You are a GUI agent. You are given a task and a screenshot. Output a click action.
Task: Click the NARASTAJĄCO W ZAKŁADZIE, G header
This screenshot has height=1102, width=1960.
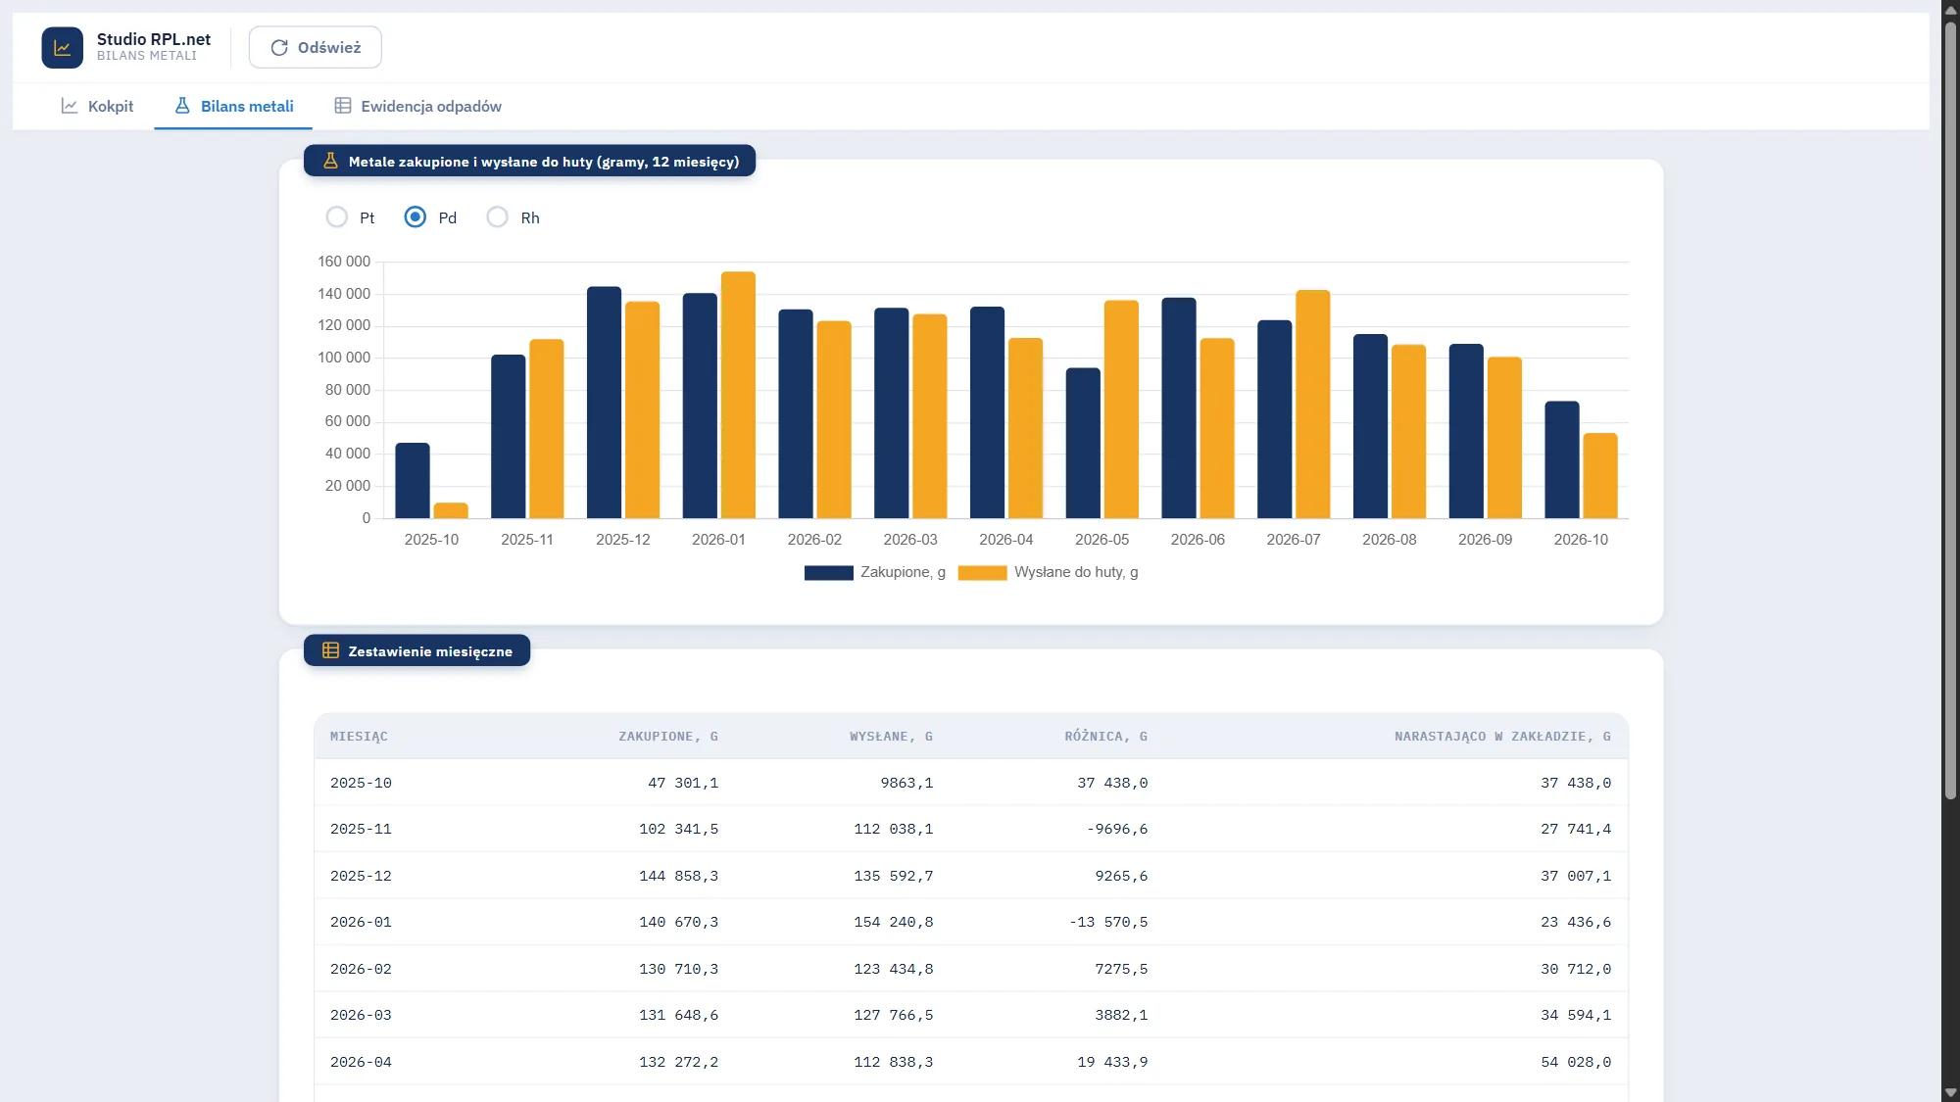pyautogui.click(x=1502, y=737)
